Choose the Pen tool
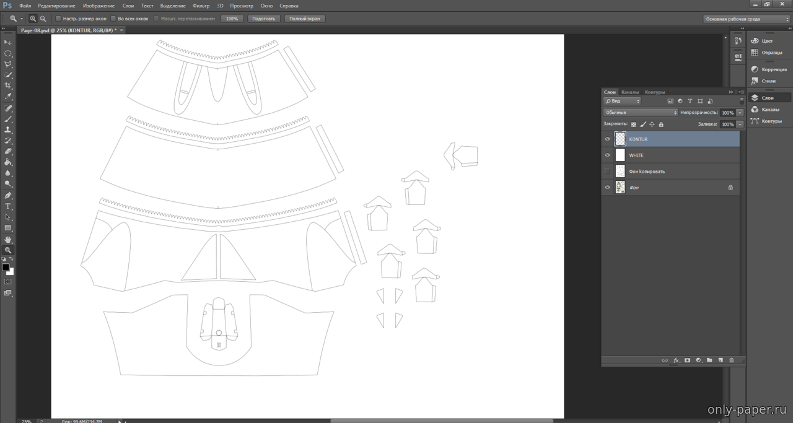 (8, 195)
